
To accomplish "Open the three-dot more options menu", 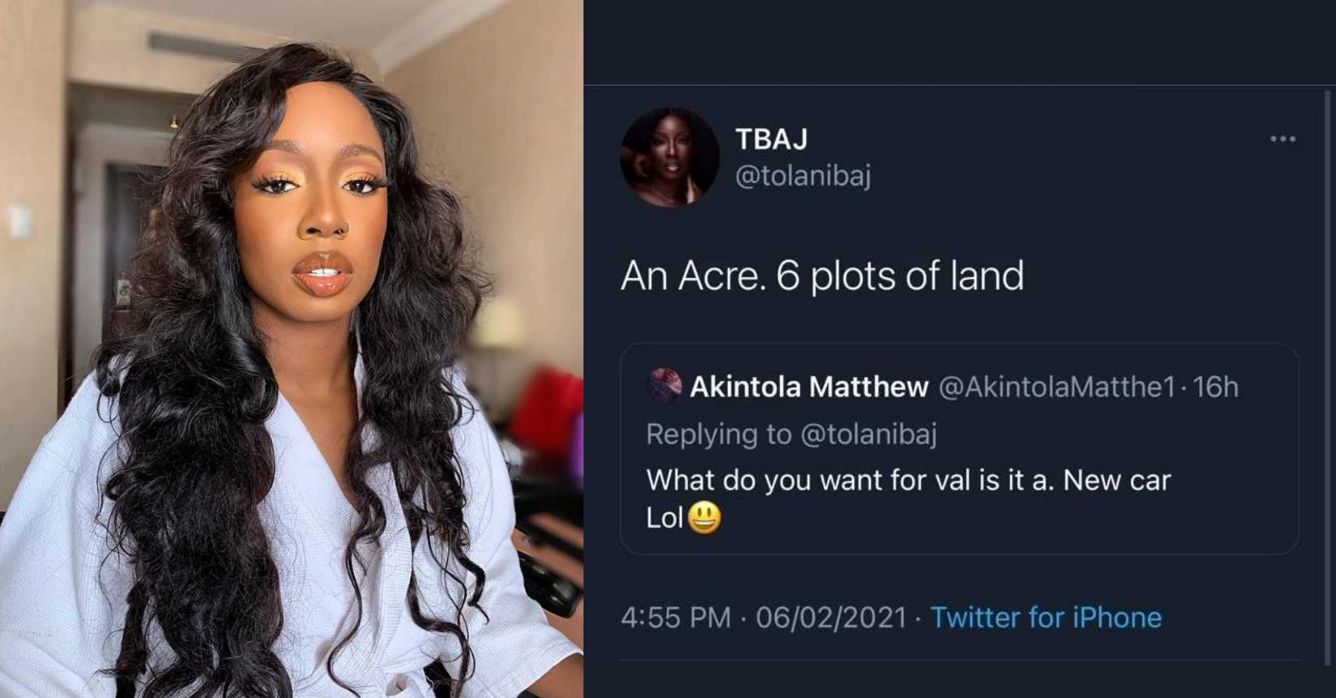I will (x=1282, y=139).
